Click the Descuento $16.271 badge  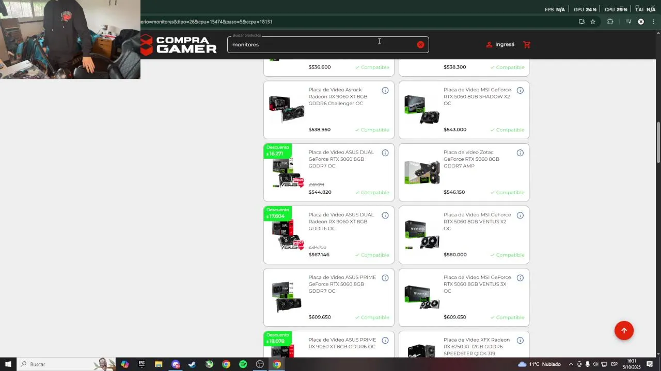(x=278, y=150)
